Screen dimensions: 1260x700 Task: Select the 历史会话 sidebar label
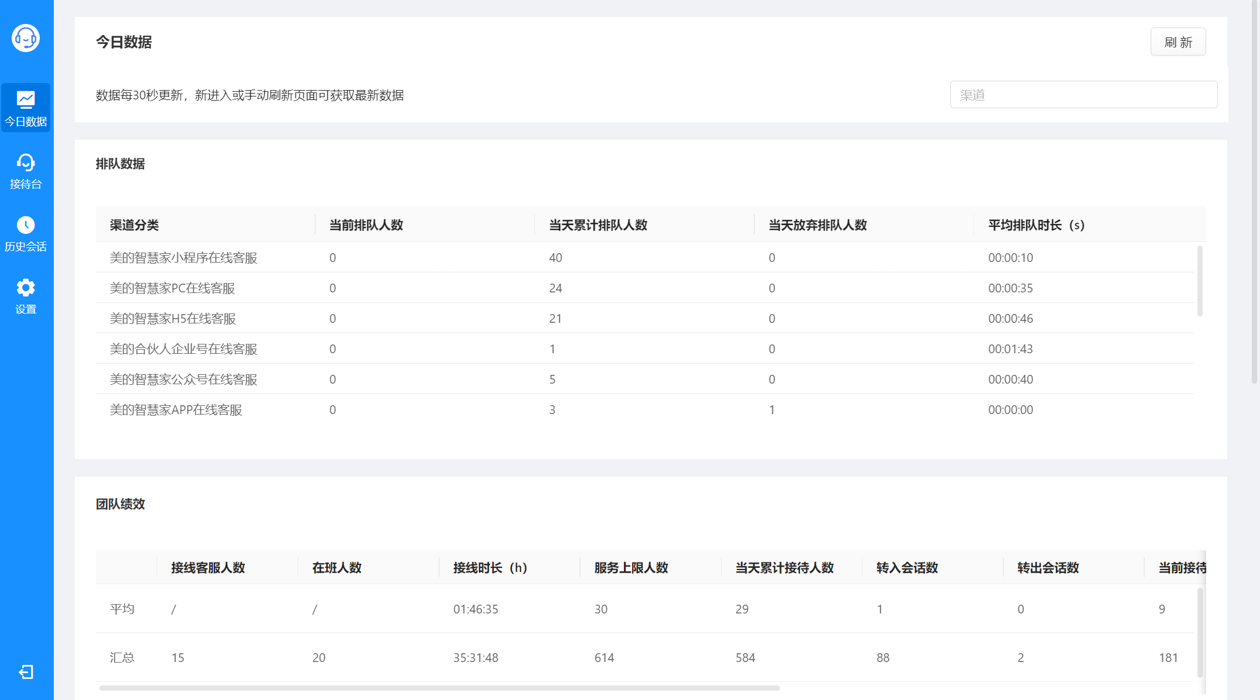coord(26,247)
